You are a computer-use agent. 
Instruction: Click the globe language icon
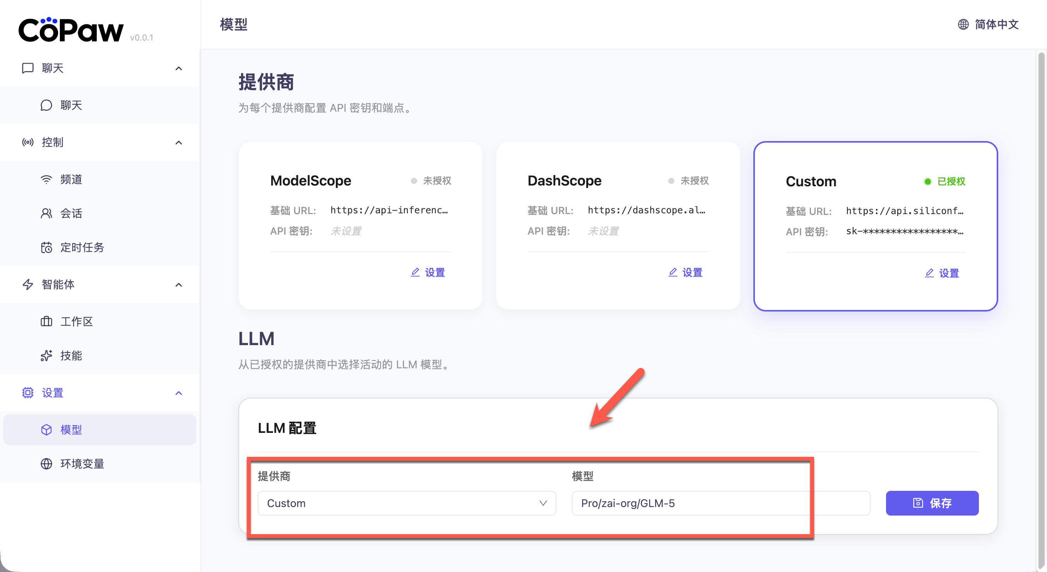(963, 24)
